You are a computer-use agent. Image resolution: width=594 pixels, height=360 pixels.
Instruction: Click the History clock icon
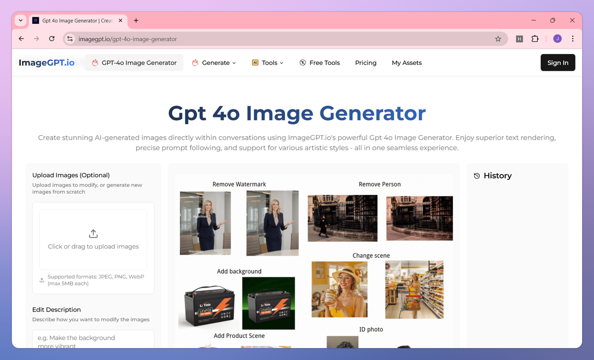476,175
